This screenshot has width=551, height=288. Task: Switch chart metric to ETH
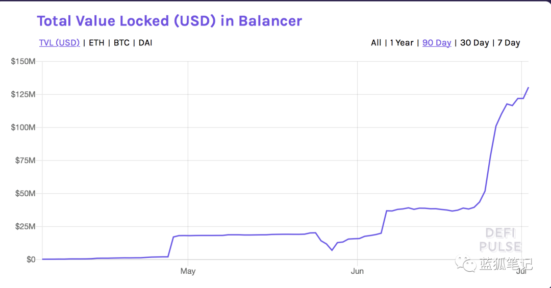click(x=96, y=43)
